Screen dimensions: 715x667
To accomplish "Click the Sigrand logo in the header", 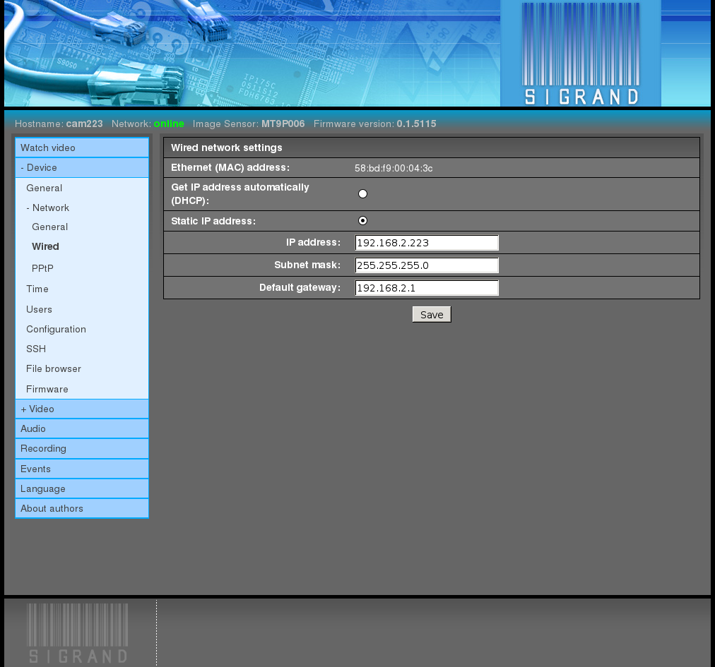I will click(580, 54).
